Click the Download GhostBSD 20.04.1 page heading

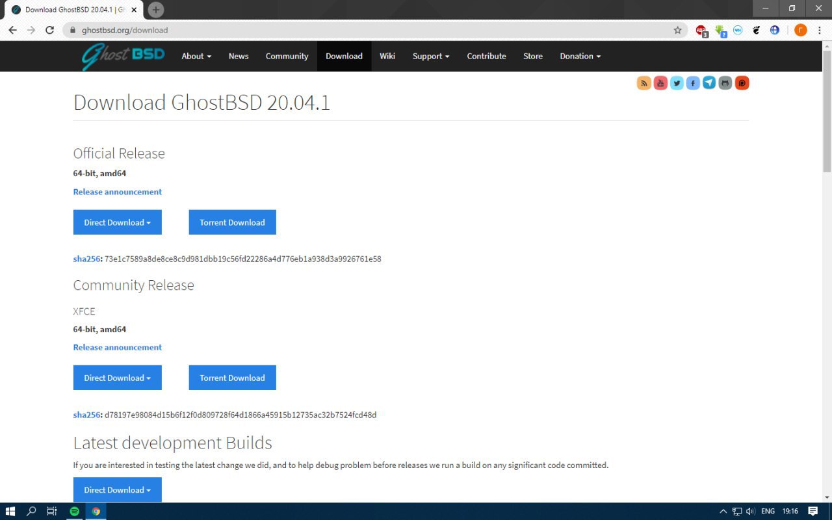[x=201, y=102]
